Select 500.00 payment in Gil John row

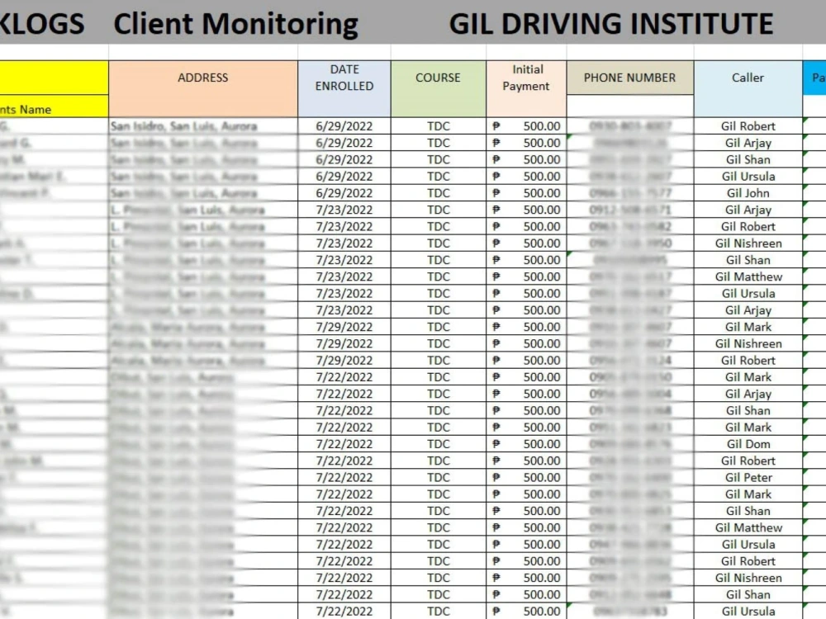(526, 193)
